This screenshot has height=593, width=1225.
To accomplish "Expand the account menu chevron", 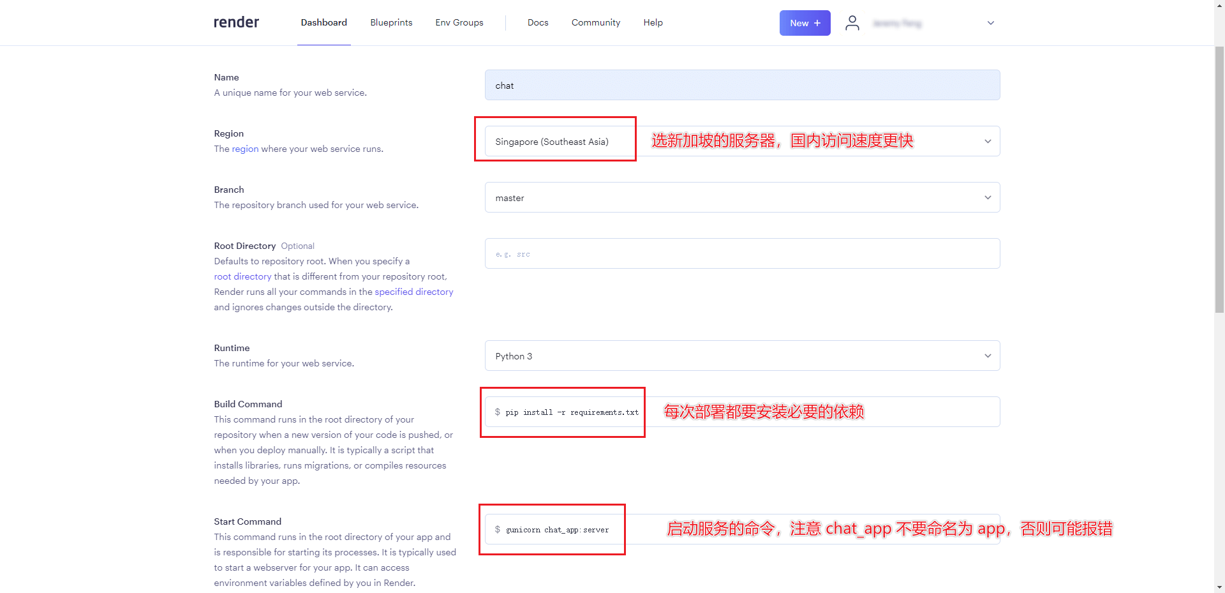I will [x=990, y=23].
